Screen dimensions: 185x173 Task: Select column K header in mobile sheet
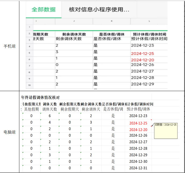[112, 21]
